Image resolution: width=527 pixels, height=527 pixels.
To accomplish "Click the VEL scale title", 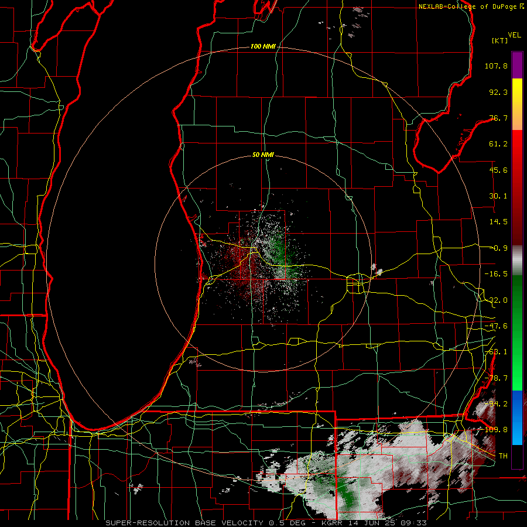I will 514,35.
